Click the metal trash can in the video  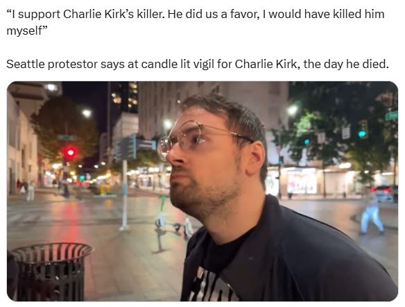tap(50, 272)
